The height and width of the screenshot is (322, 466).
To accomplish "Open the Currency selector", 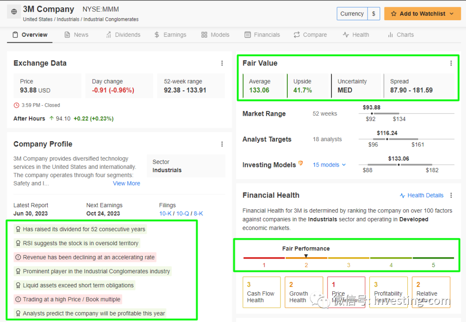I will 352,14.
